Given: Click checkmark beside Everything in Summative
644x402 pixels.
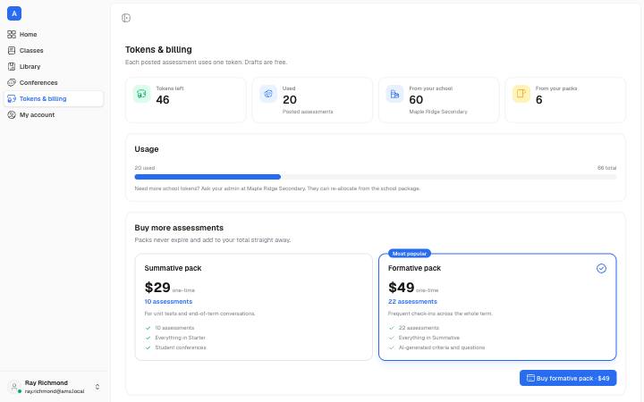Looking at the screenshot, I should (x=392, y=338).
